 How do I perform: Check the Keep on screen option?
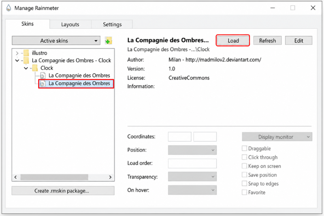[244, 166]
